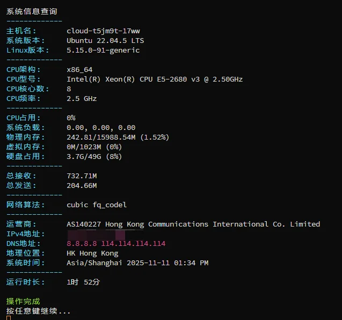Click the DNS address 8.8.8.8 114.114.114.114
Screen dimensions: 342x320
click(116, 243)
